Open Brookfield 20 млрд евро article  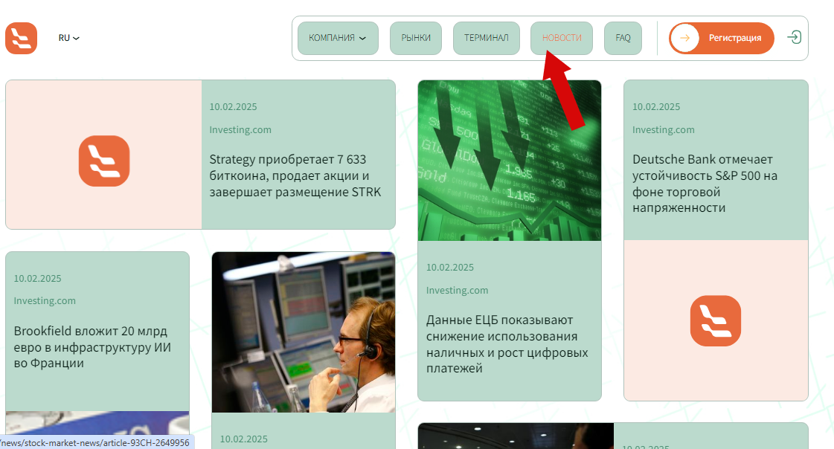tap(92, 347)
